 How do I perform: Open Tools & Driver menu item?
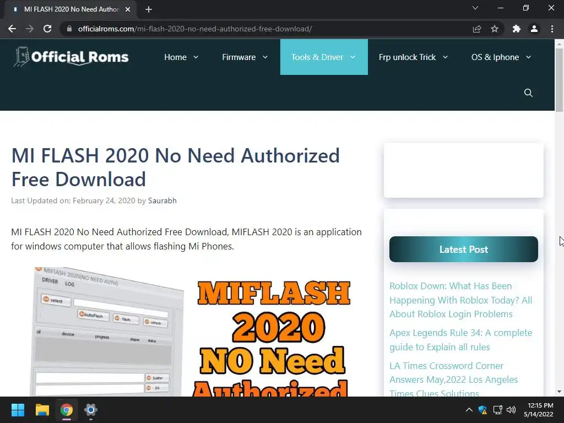317,57
